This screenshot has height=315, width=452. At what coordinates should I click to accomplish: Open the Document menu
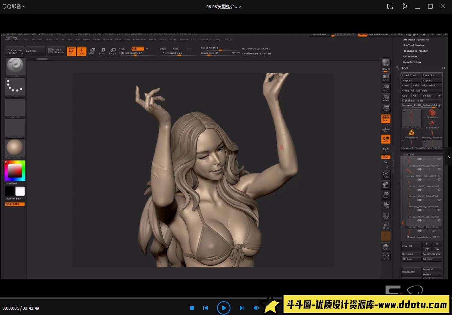click(x=37, y=39)
